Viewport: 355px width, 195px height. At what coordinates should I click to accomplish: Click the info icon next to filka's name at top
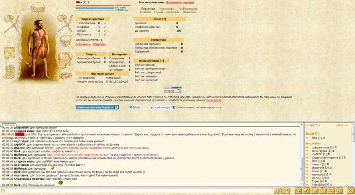point(89,2)
